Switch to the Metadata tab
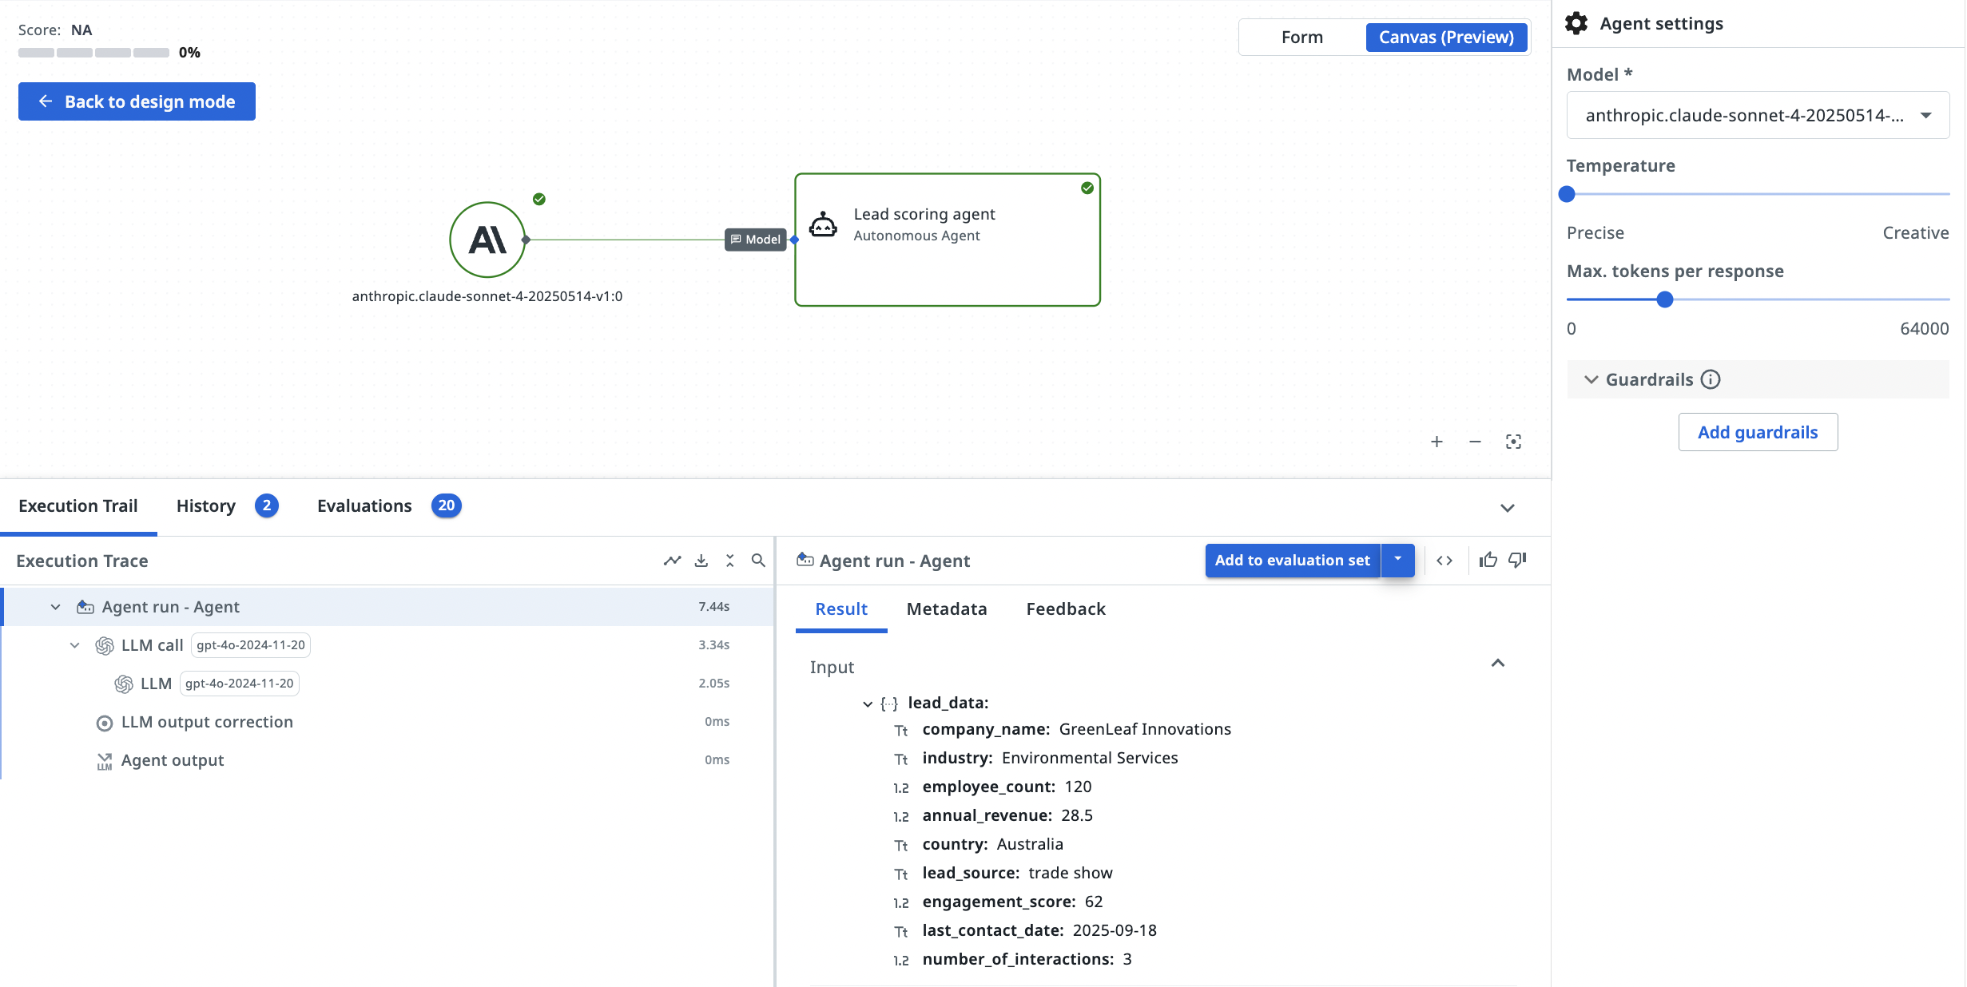The width and height of the screenshot is (1967, 987). coord(946,609)
